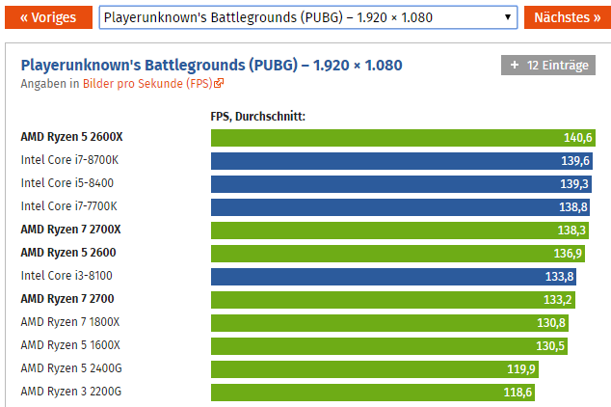
Task: Open the Bilder pro Sekunde (FPS) link
Action: tap(147, 84)
